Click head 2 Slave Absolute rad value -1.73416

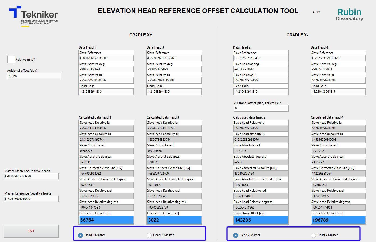pos(261,151)
